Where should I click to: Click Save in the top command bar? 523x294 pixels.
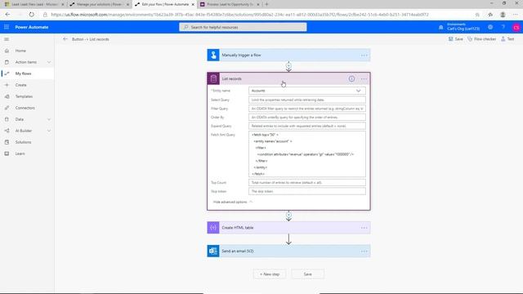[x=456, y=39]
